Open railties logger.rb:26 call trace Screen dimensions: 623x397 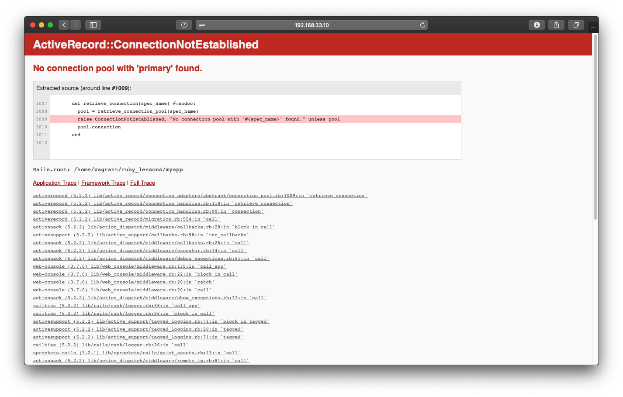[x=111, y=345]
